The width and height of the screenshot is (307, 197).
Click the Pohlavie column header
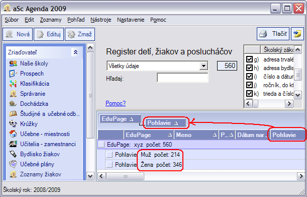pyautogui.click(x=287, y=135)
